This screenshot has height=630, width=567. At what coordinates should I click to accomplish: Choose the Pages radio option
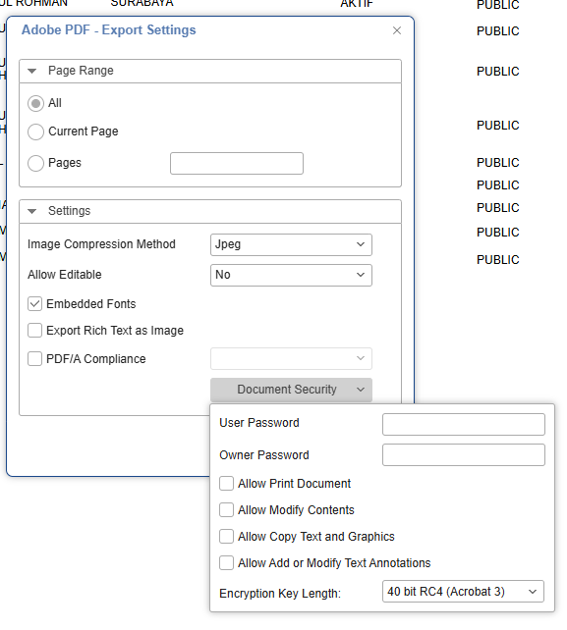(35, 163)
